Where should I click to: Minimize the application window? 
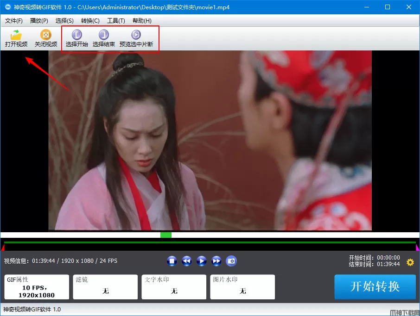coord(367,7)
